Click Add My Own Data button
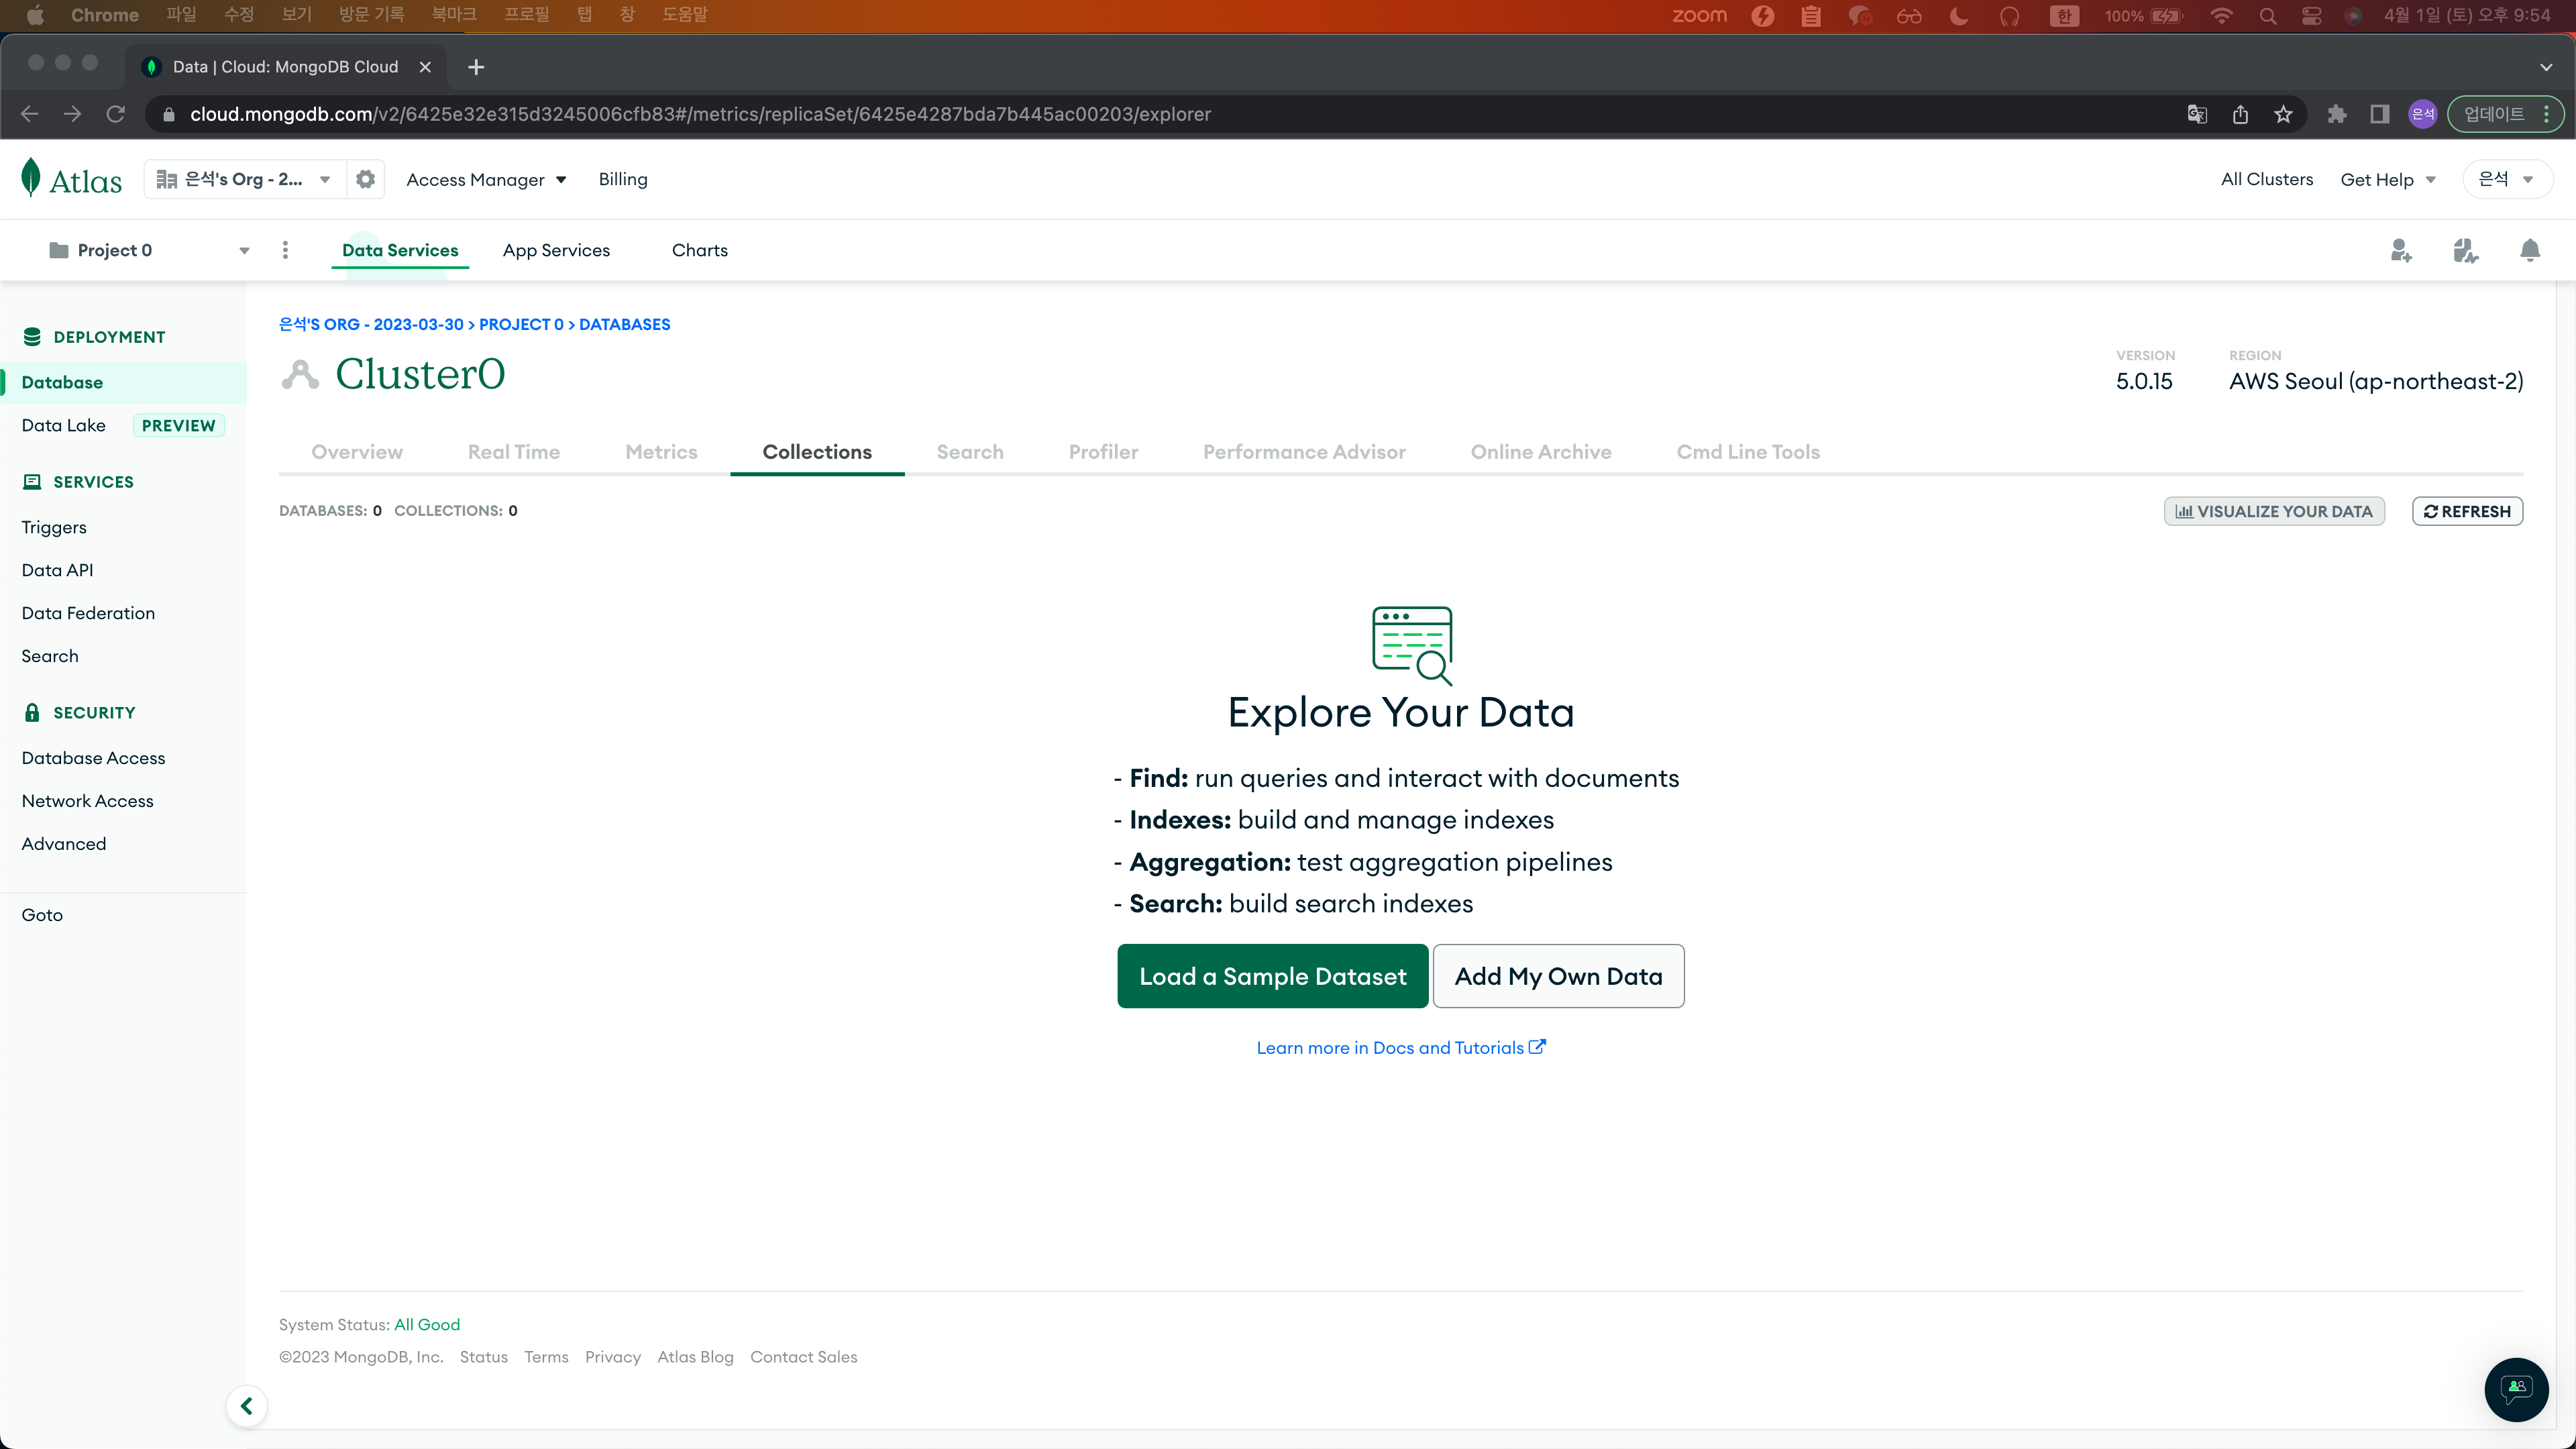The image size is (2576, 1449). (x=1559, y=976)
